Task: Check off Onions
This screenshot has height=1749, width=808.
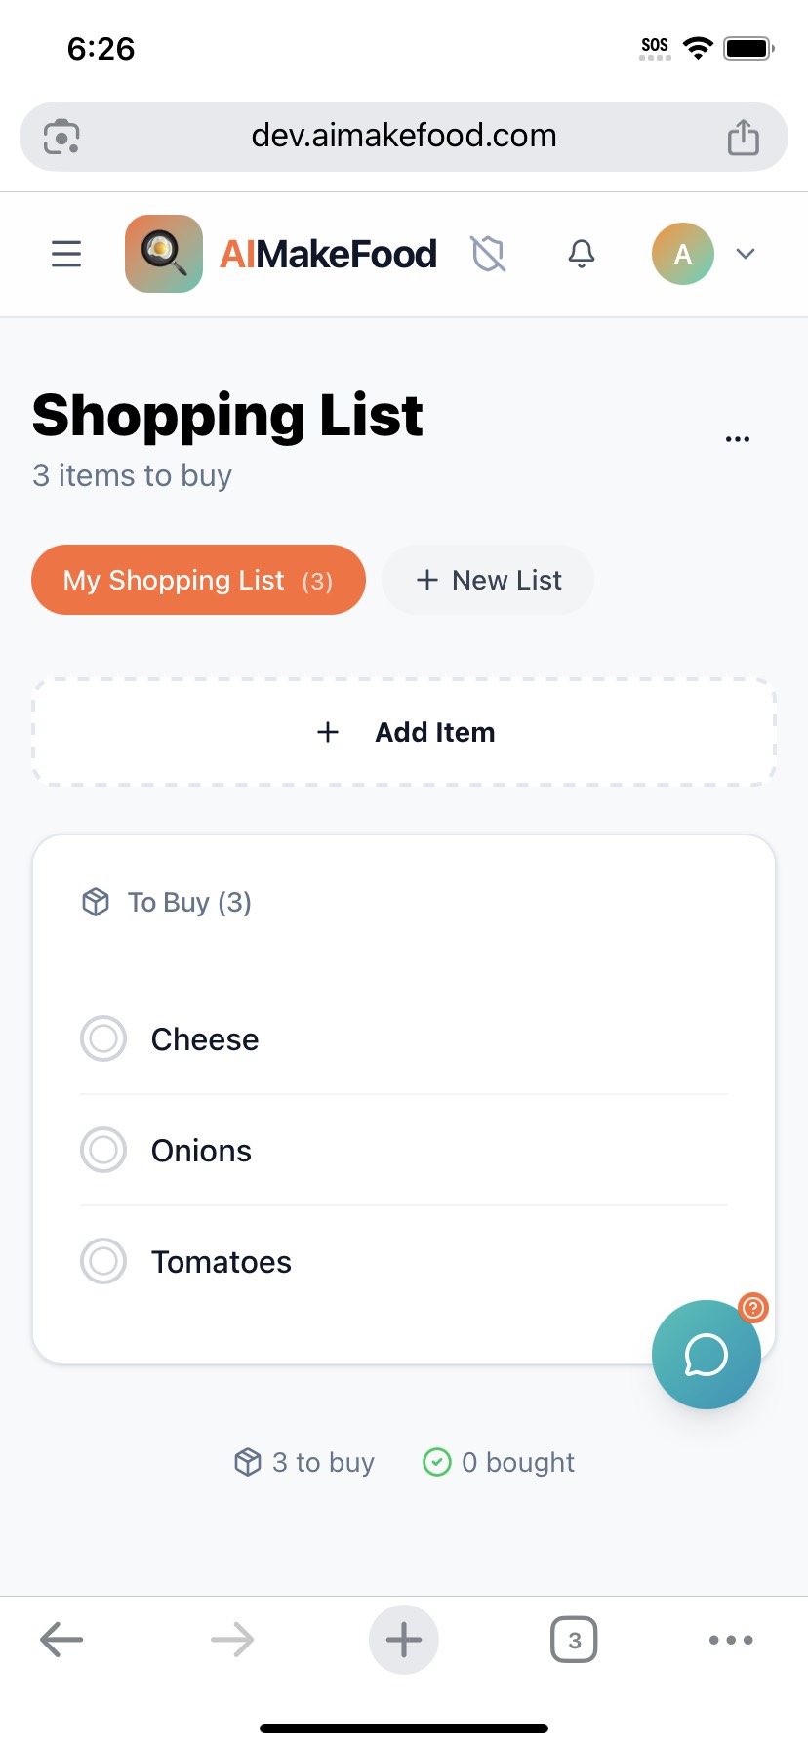Action: pos(103,1150)
